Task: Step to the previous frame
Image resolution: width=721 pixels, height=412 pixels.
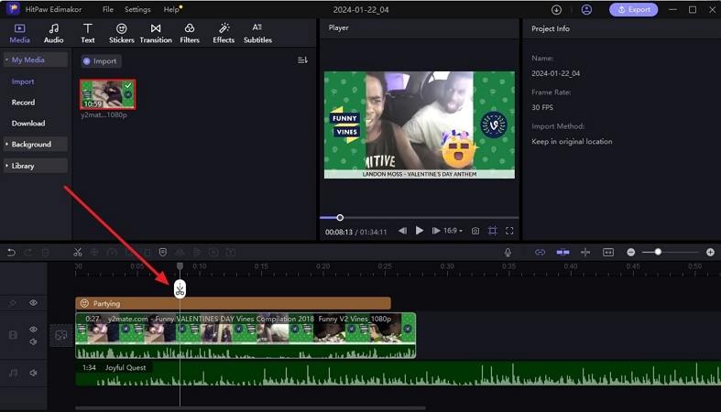Action: (x=402, y=231)
